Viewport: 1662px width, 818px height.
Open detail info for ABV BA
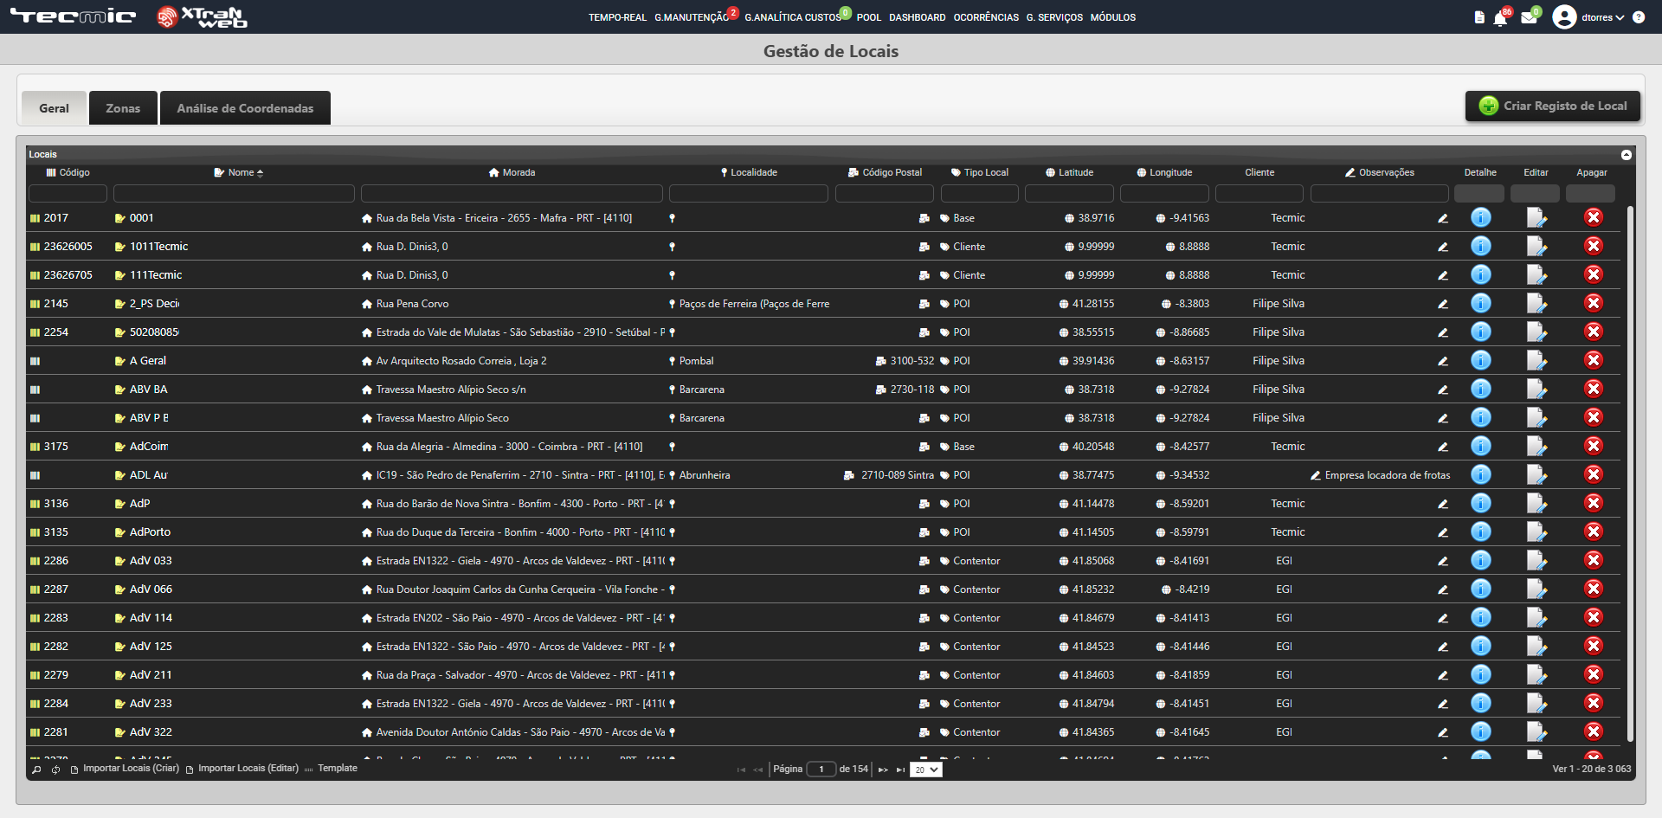click(x=1481, y=389)
